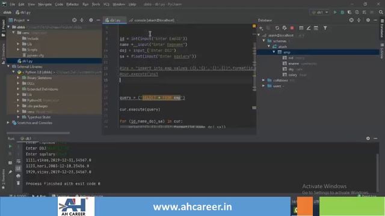The width and height of the screenshot is (385, 216).
Task: Open the Refactor menu
Action: (72, 4)
